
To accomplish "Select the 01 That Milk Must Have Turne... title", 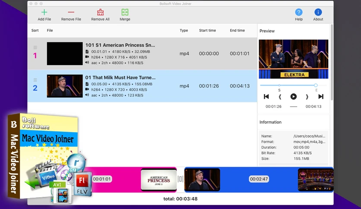I will click(x=120, y=78).
